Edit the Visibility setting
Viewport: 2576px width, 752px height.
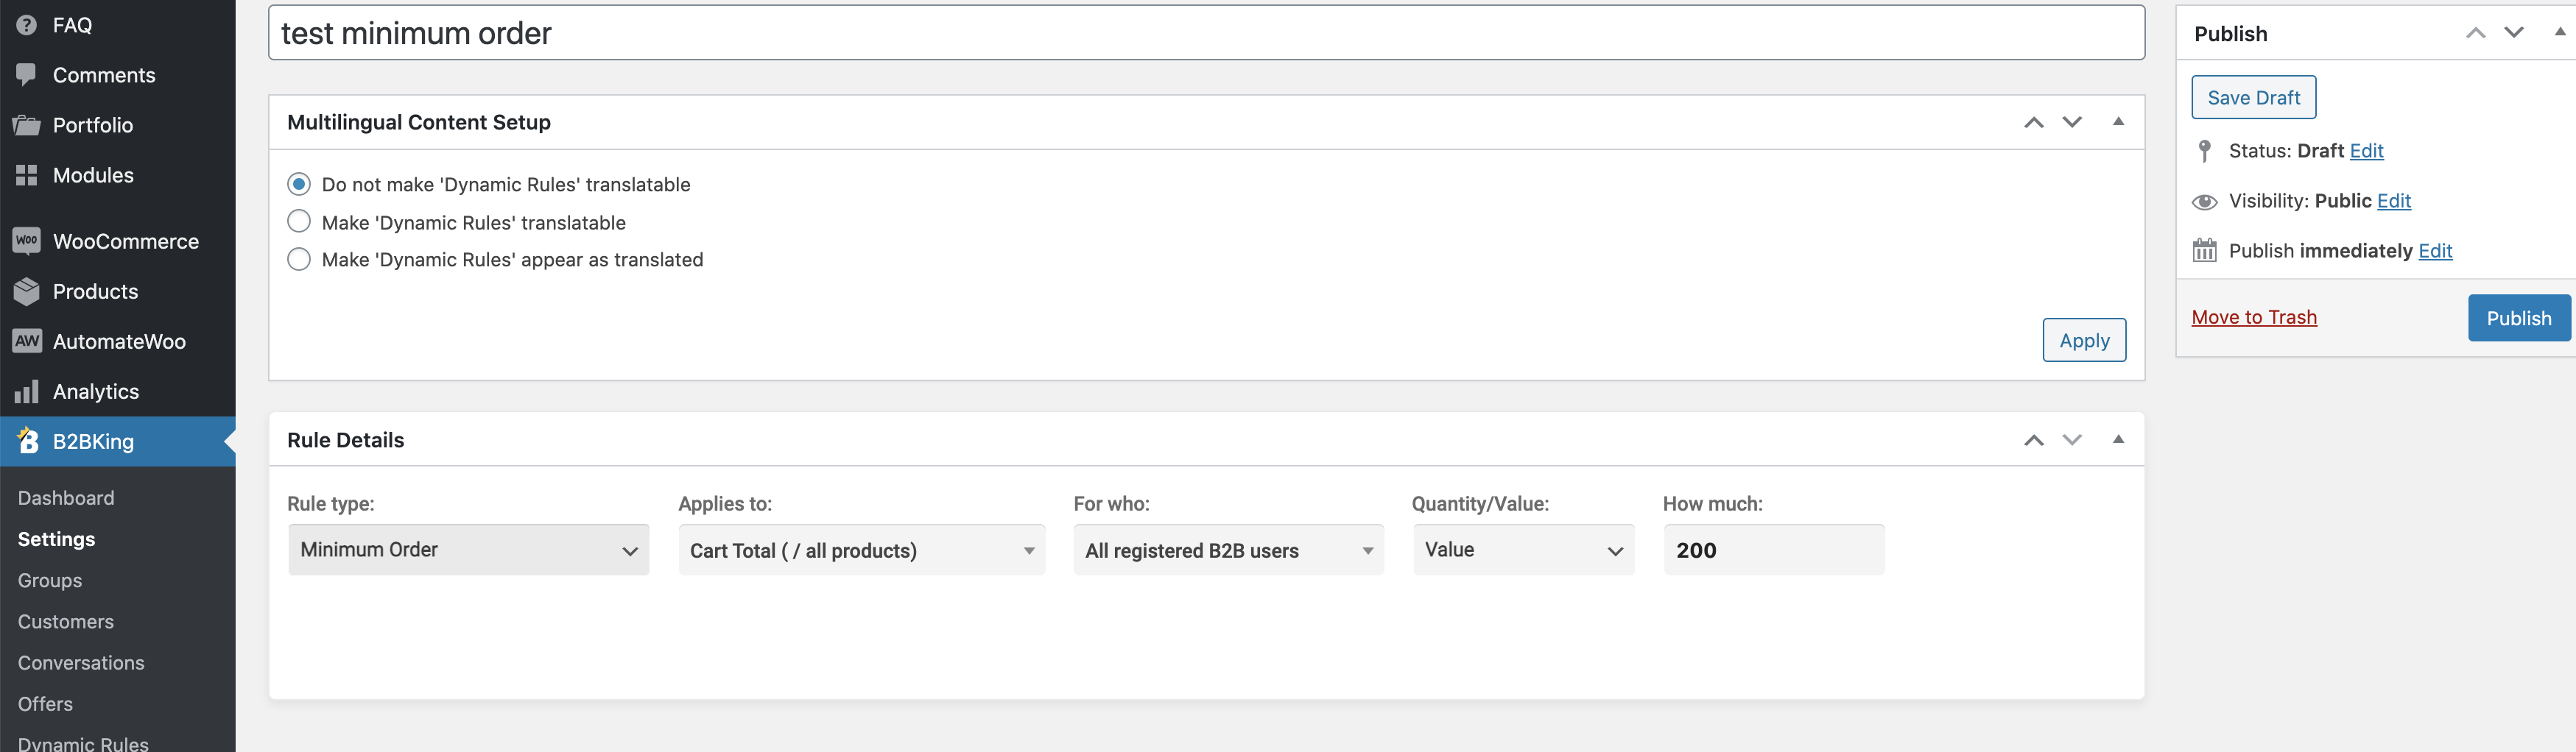tap(2394, 201)
